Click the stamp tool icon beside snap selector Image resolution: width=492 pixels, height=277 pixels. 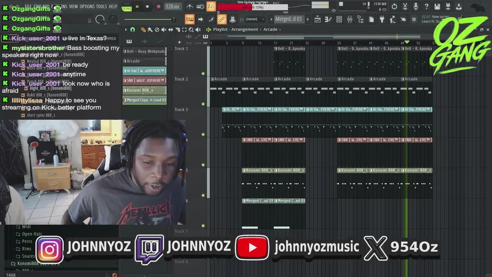click(233, 19)
